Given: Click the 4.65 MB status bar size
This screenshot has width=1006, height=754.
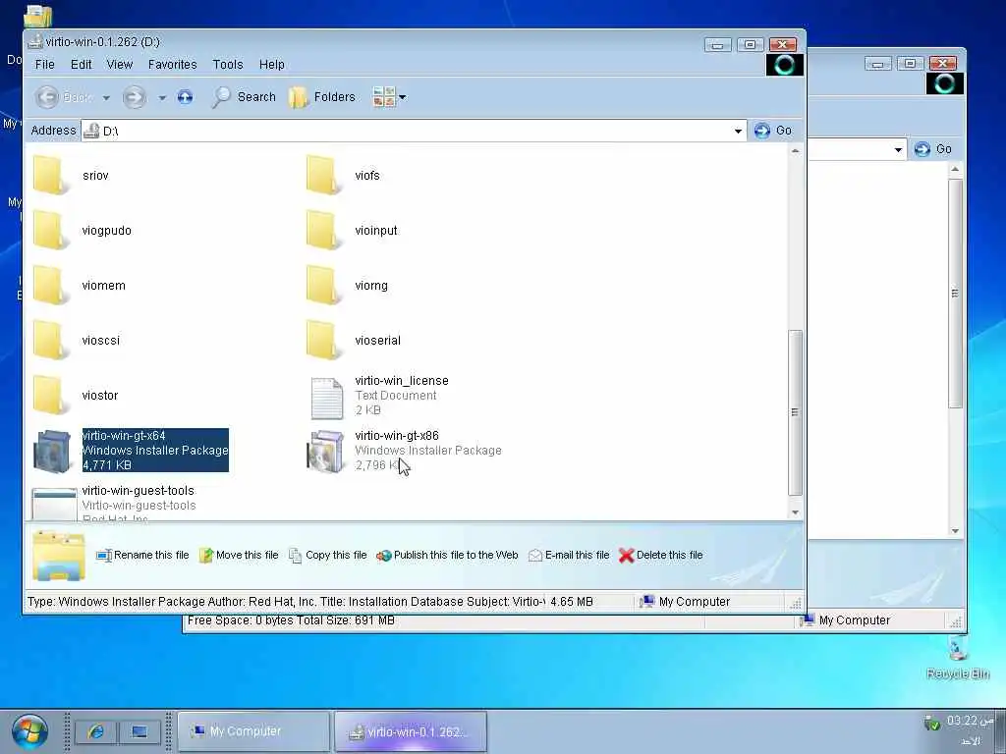Looking at the screenshot, I should coord(572,602).
